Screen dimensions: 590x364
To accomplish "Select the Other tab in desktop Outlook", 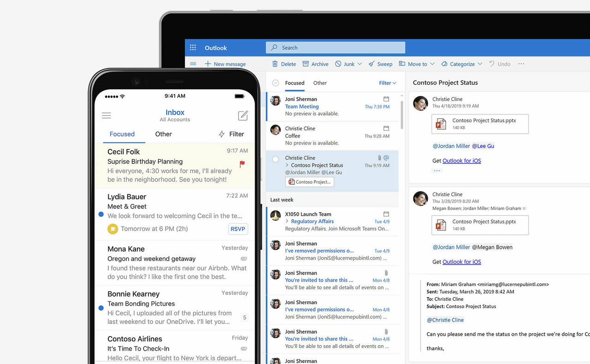I will coord(320,83).
